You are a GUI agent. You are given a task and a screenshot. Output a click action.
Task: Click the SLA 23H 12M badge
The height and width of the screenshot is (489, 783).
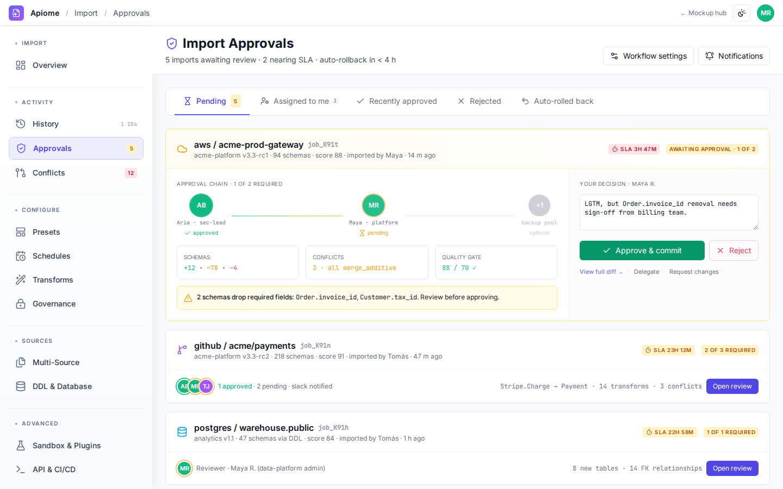pyautogui.click(x=668, y=350)
